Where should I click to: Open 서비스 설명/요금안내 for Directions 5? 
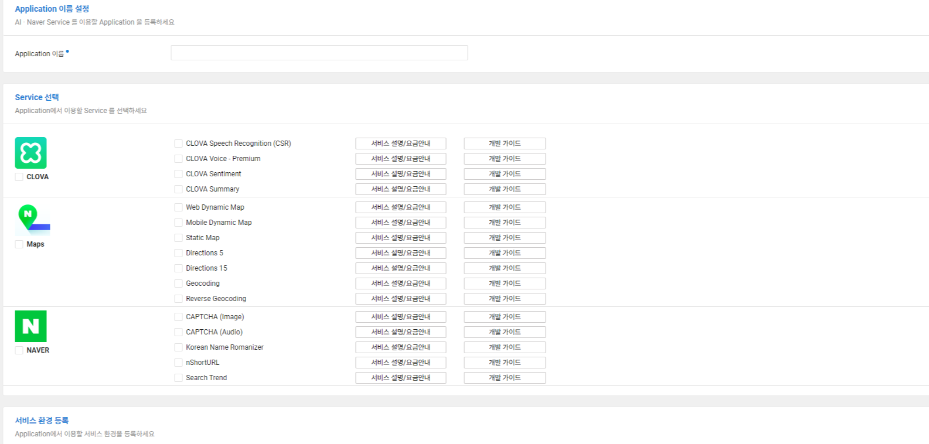[401, 253]
